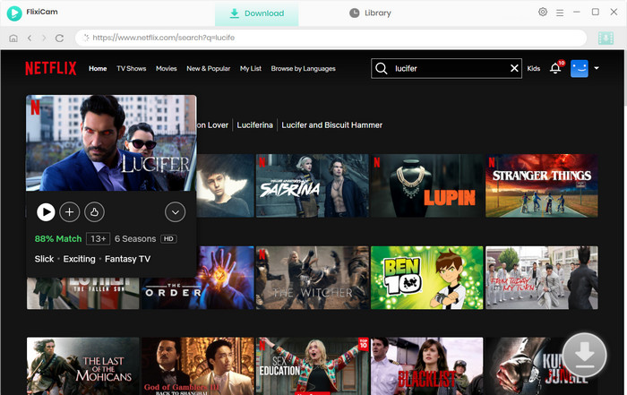Open Browse by Languages
This screenshot has height=395, width=627.
click(303, 69)
